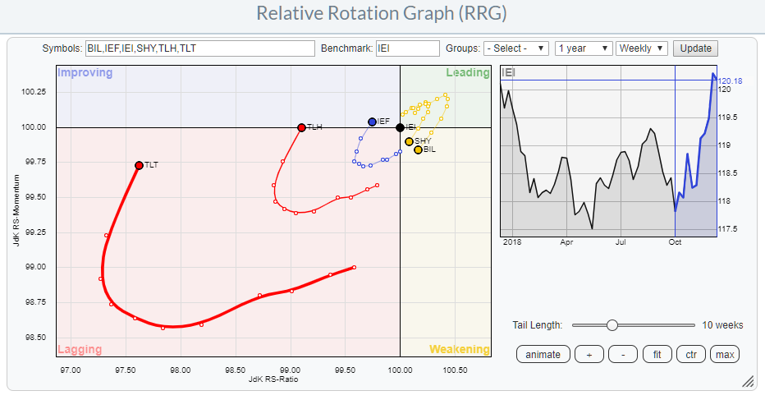Select the BIL yellow data point
Image resolution: width=765 pixels, height=400 pixels.
(x=418, y=149)
